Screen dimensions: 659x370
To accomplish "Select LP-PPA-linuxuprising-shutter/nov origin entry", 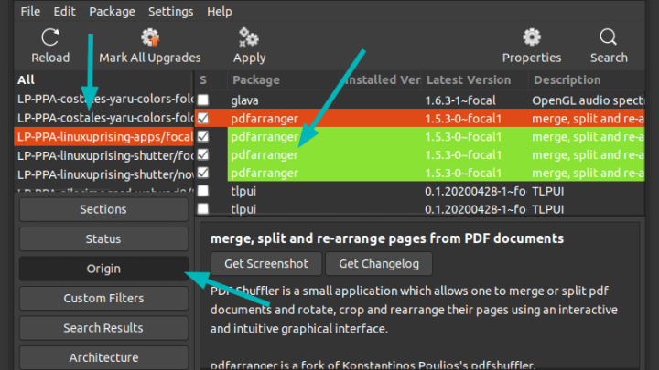I will [x=103, y=174].
